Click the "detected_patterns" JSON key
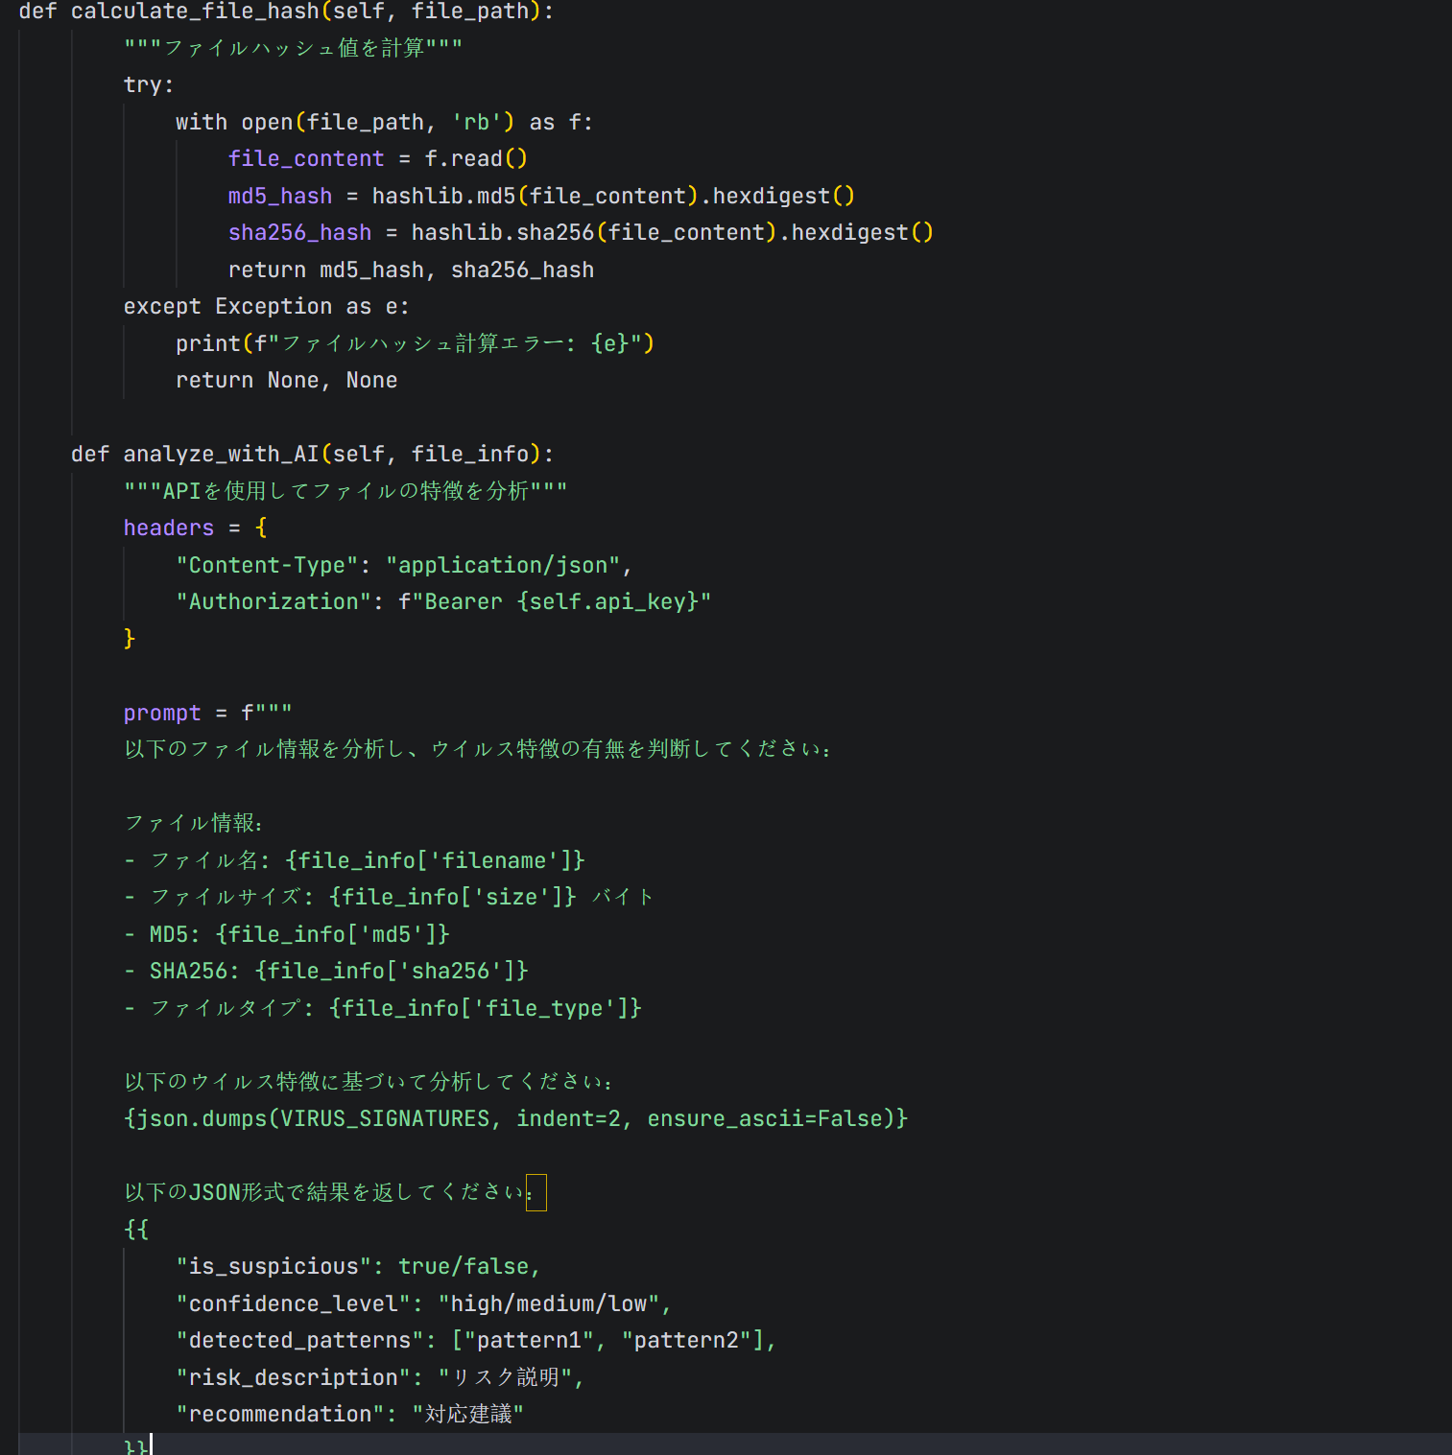The height and width of the screenshot is (1455, 1452). [299, 1341]
